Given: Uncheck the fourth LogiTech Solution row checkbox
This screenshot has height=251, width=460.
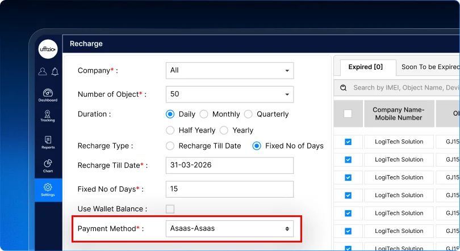Looking at the screenshot, I should pyautogui.click(x=348, y=195).
